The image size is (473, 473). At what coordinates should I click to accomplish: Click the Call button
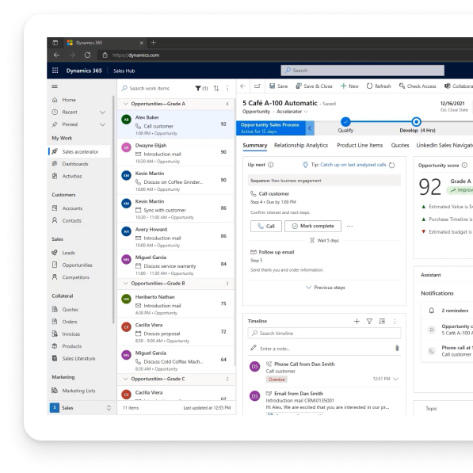coord(266,226)
